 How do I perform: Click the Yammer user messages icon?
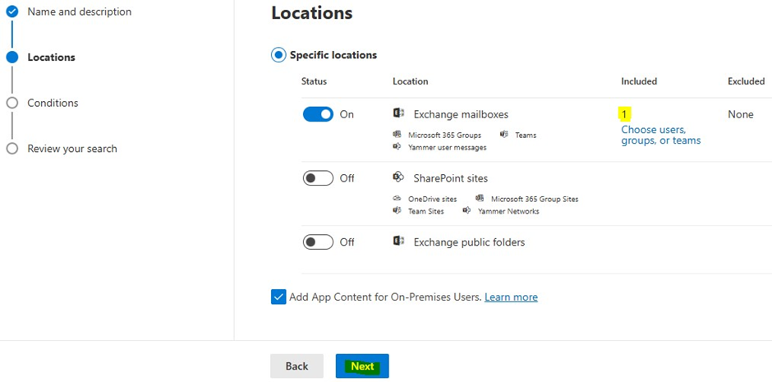pos(397,147)
